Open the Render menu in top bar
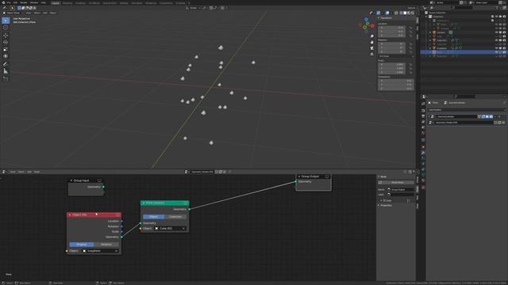508x285 pixels. 24,2
